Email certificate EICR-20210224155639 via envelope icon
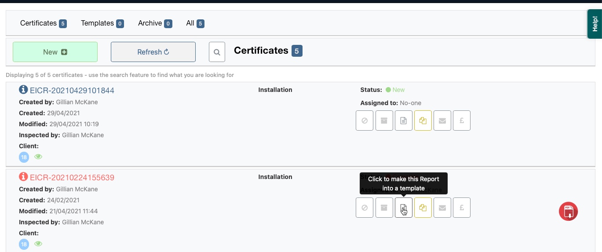Image resolution: width=602 pixels, height=252 pixels. (x=442, y=208)
